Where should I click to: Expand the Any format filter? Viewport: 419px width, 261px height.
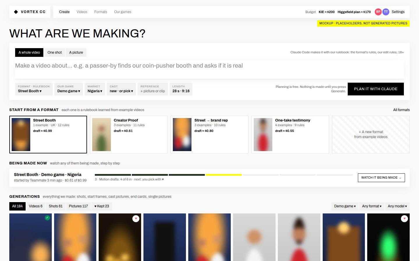[x=372, y=206]
